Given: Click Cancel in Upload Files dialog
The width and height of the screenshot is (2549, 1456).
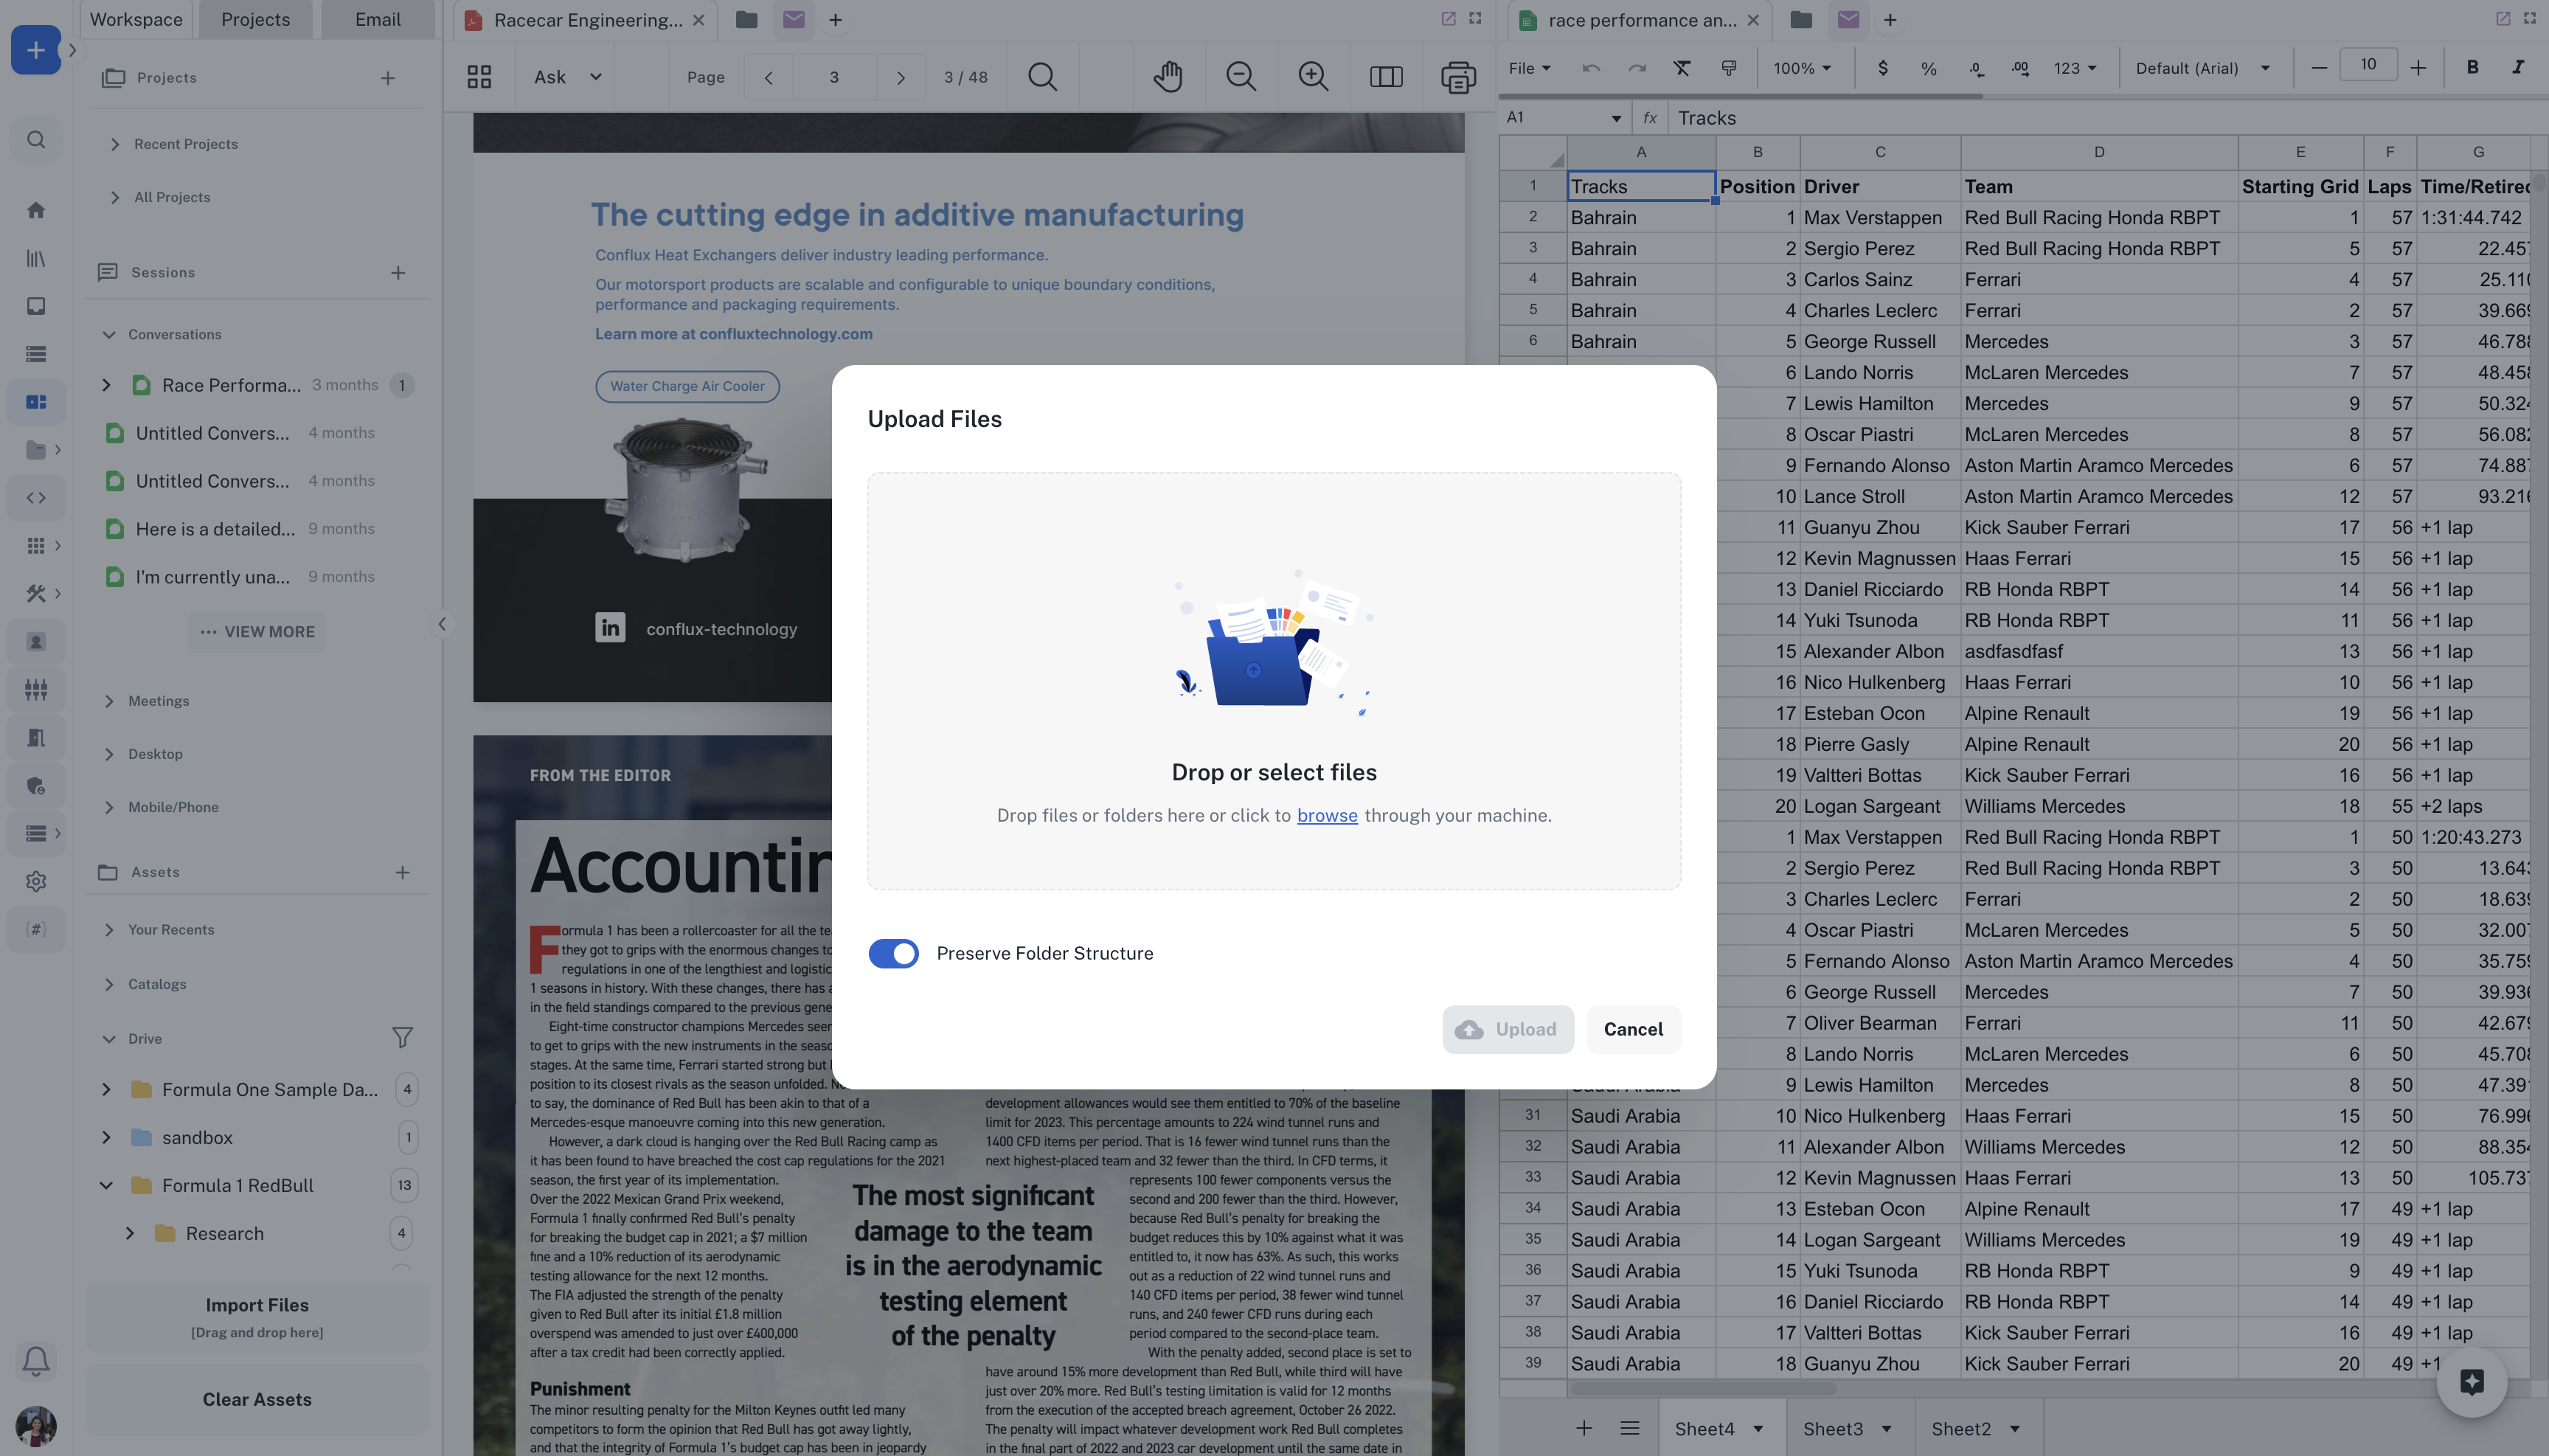Looking at the screenshot, I should (x=1633, y=1029).
